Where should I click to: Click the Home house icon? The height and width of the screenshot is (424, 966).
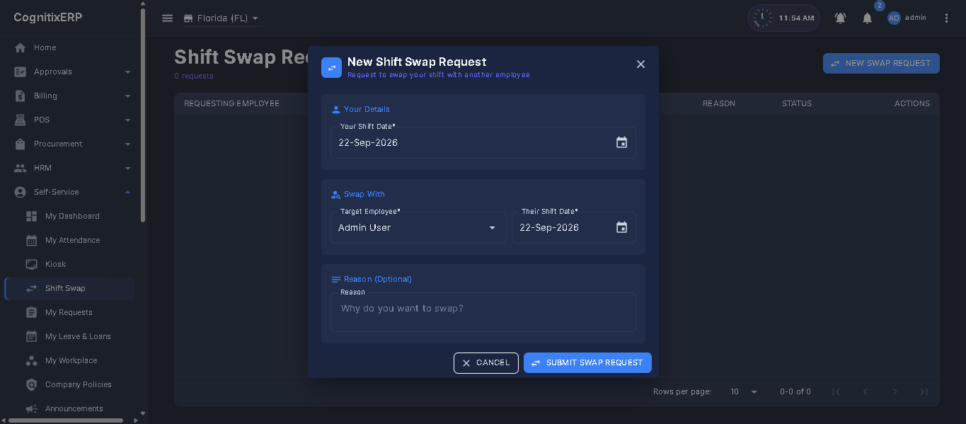coord(21,47)
